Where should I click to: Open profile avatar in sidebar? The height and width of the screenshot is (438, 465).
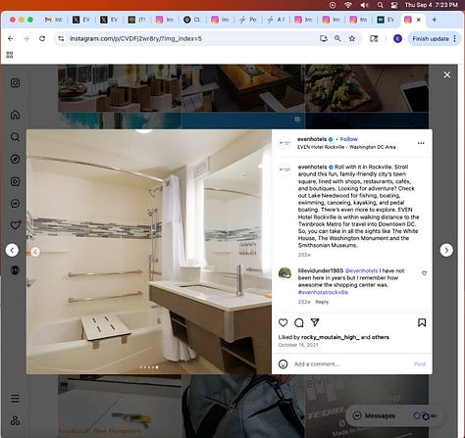[15, 270]
